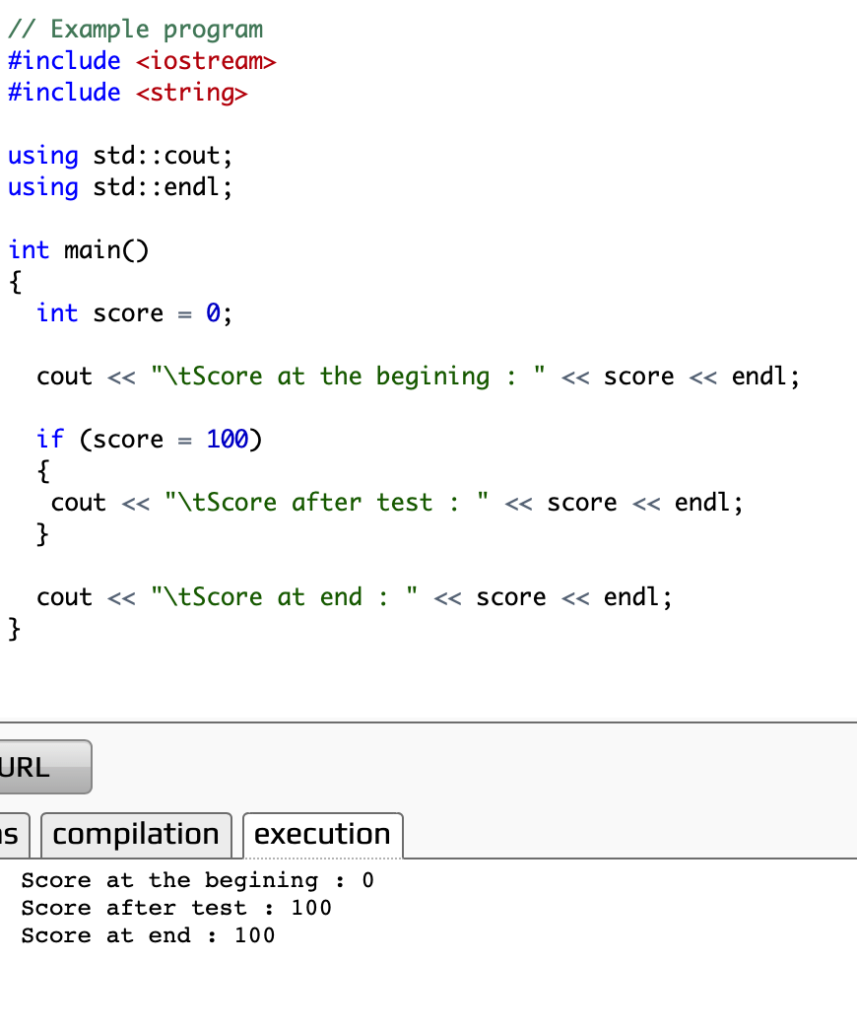Click the closing brace of main function

point(13,628)
